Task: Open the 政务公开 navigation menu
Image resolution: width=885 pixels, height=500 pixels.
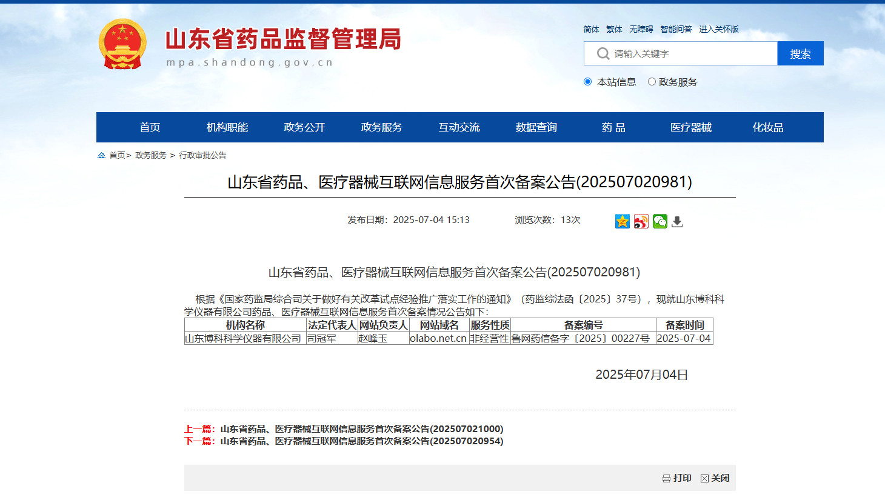Action: (304, 127)
